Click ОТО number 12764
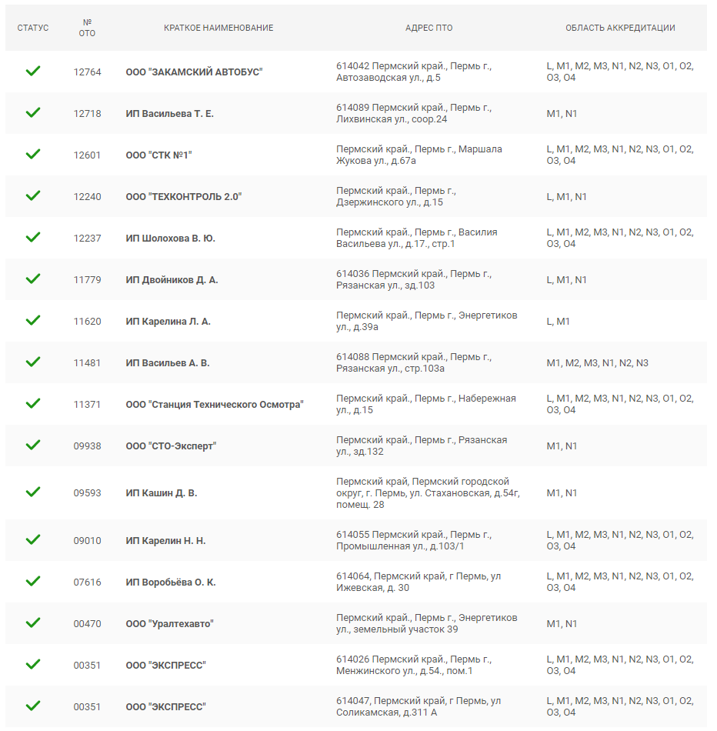The height and width of the screenshot is (731, 717). (x=87, y=72)
